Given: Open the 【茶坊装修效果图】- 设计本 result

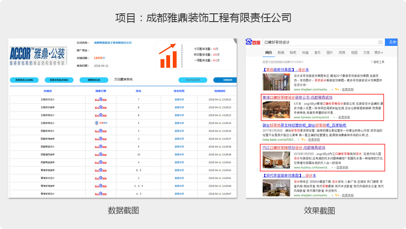Looking at the screenshot, I should point(285,70).
